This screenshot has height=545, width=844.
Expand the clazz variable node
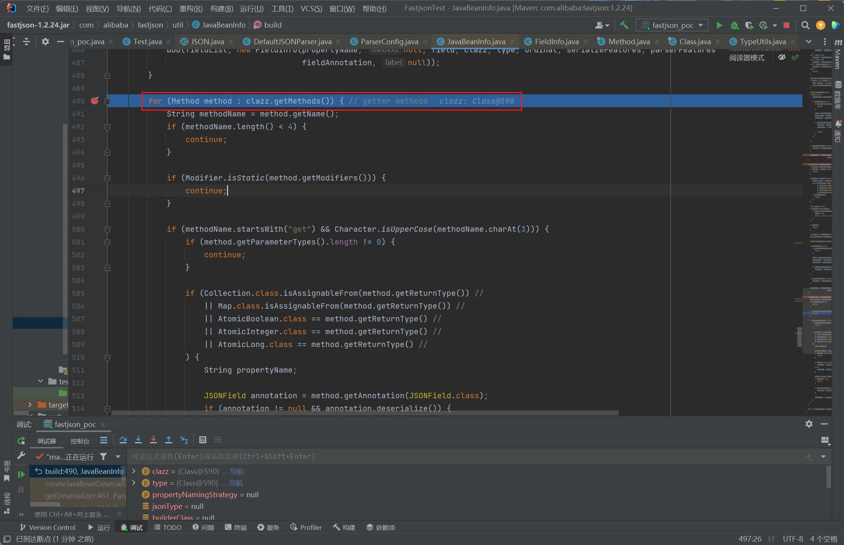pos(134,471)
